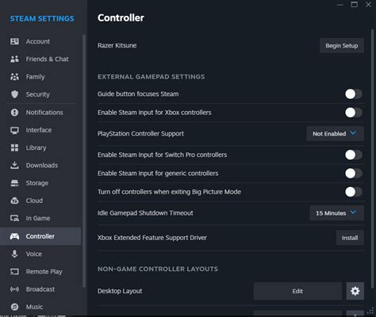The width and height of the screenshot is (376, 317).
Task: Select the Voice microphone icon
Action: coord(14,254)
